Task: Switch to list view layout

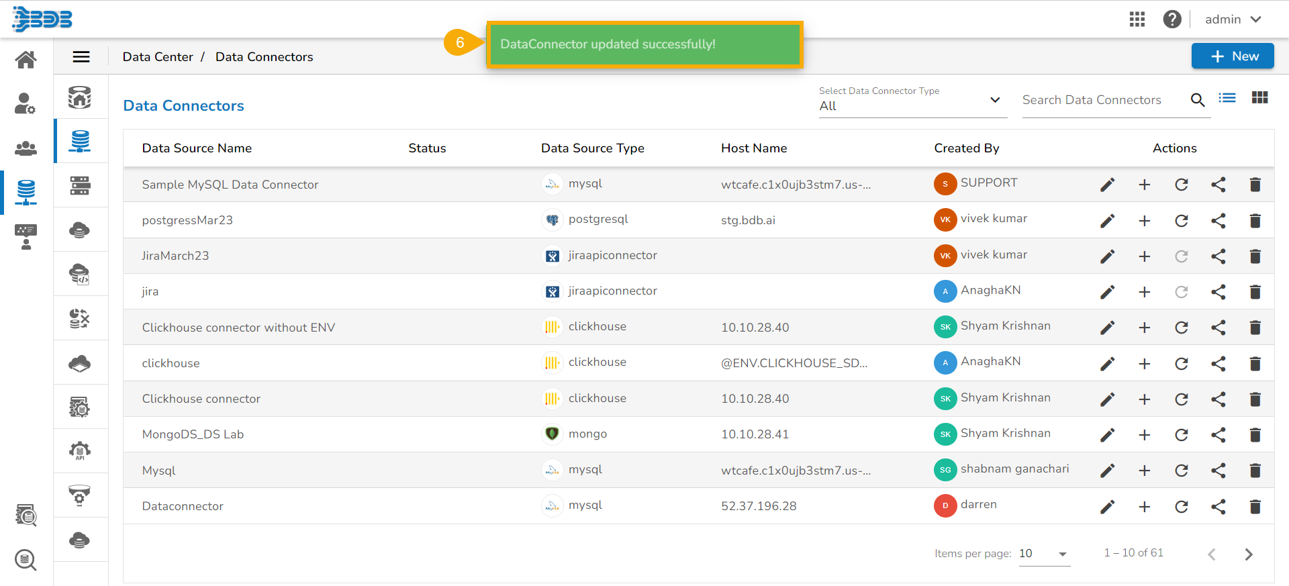Action: click(1227, 99)
